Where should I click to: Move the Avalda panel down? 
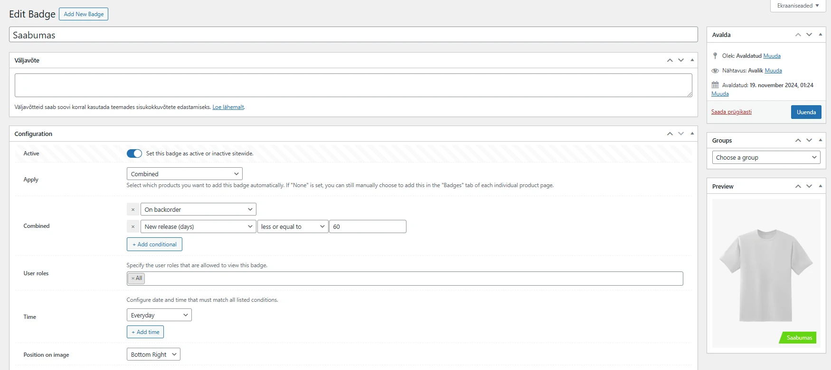coord(809,35)
